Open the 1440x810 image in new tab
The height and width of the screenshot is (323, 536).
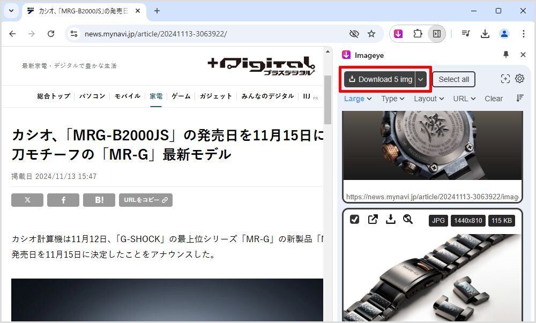[373, 219]
